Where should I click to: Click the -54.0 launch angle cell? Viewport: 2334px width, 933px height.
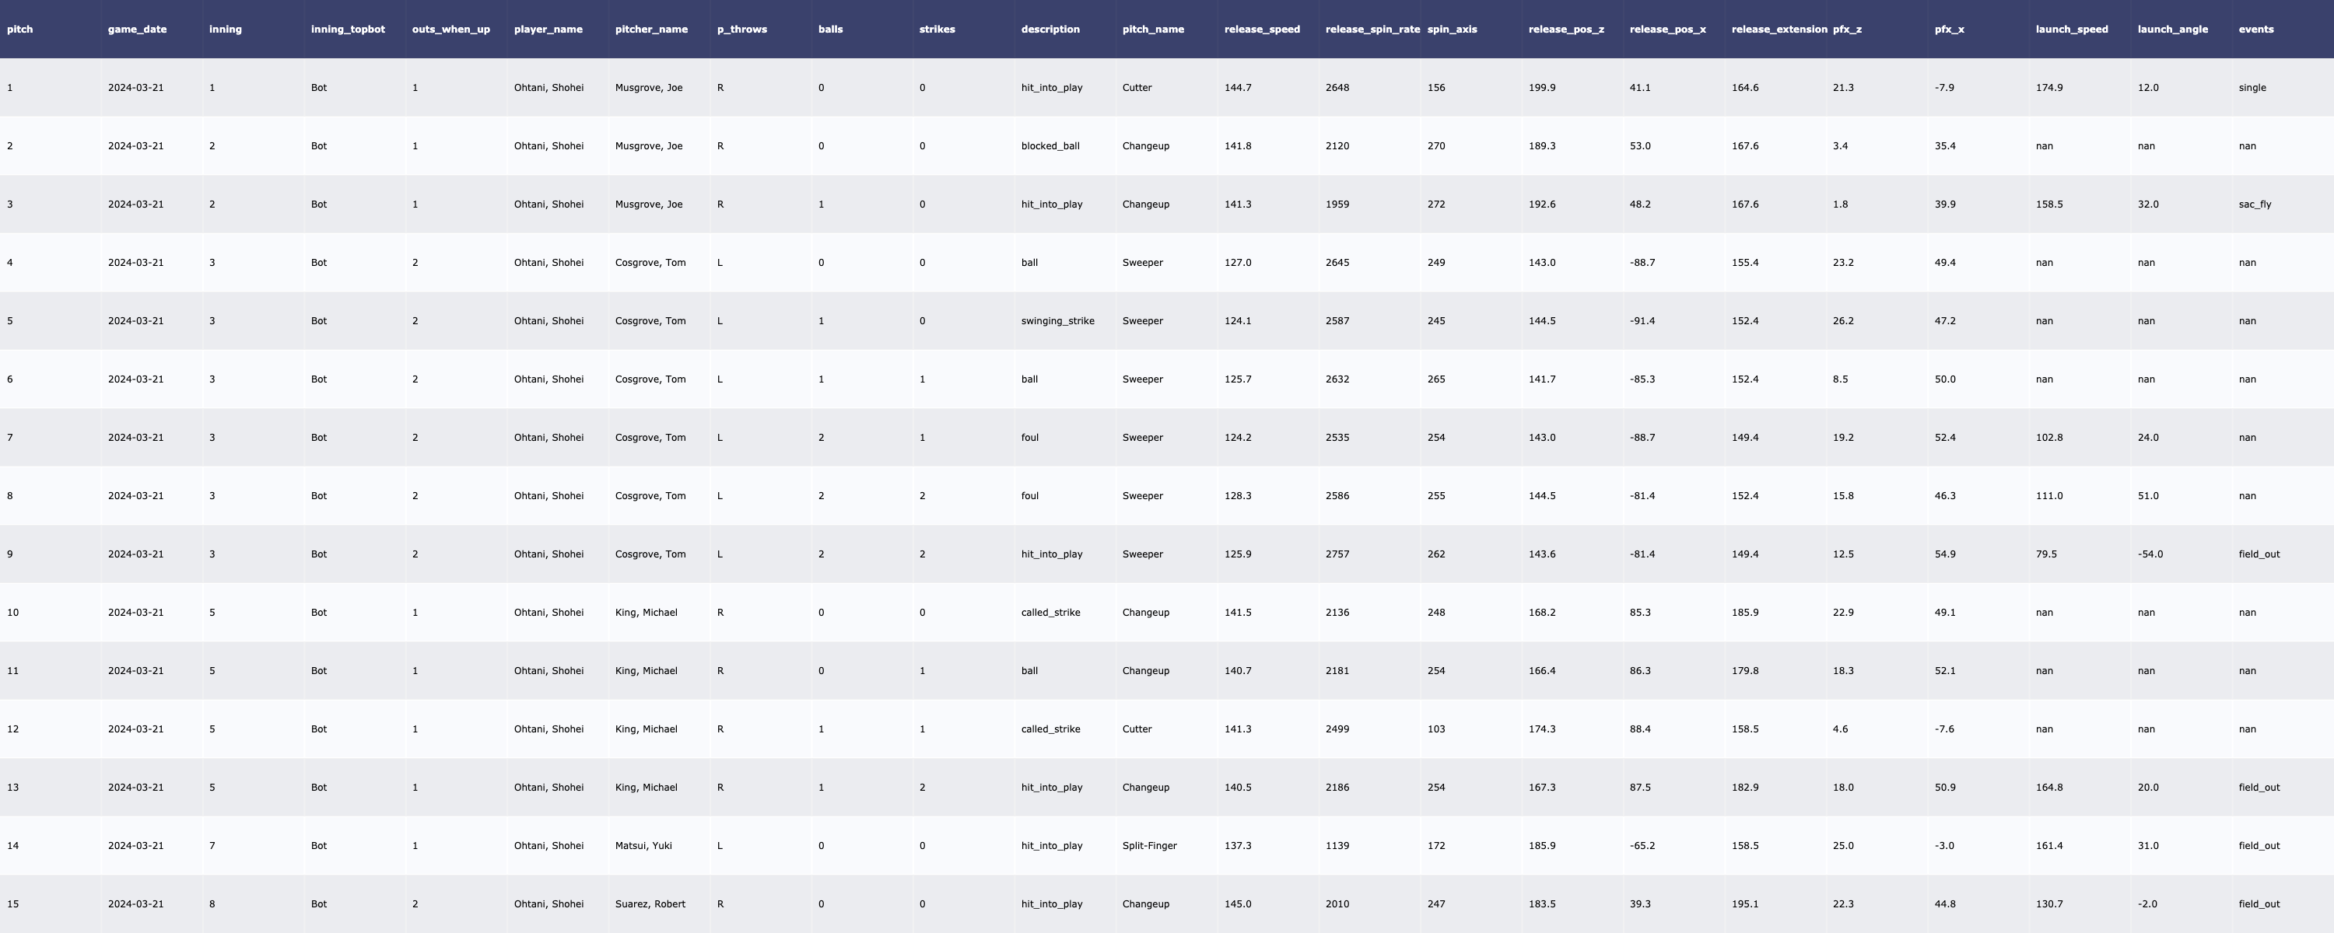coord(2149,554)
